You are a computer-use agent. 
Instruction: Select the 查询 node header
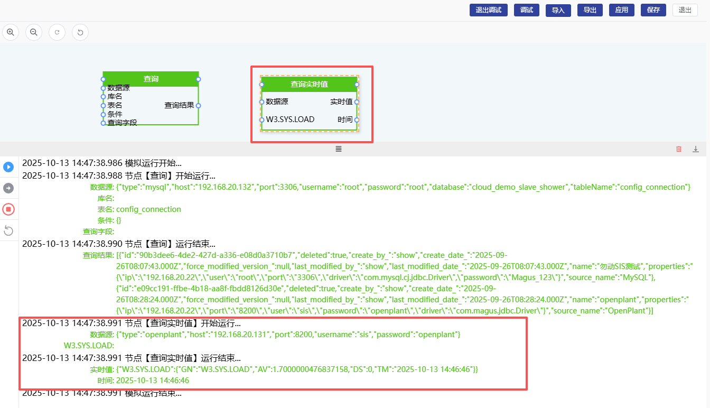click(151, 79)
